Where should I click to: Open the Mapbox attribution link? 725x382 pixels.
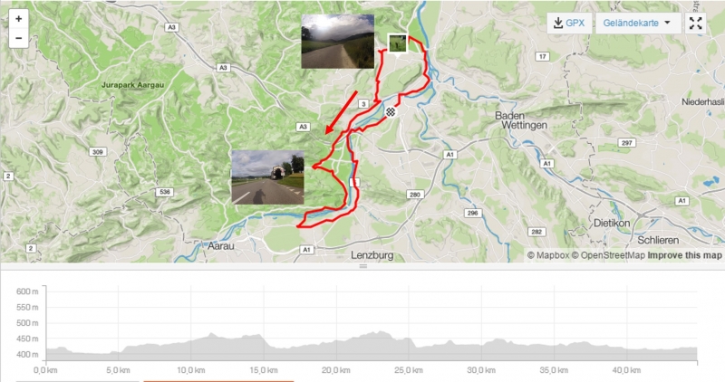548,255
